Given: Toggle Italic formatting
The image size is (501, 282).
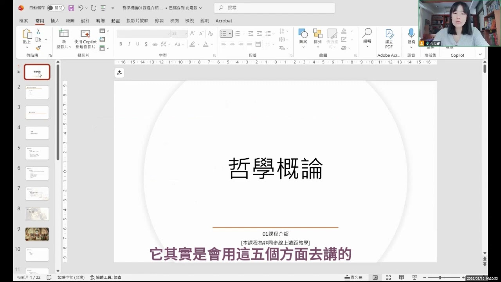Looking at the screenshot, I should tap(129, 44).
